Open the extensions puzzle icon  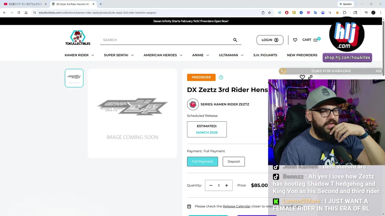344,13
